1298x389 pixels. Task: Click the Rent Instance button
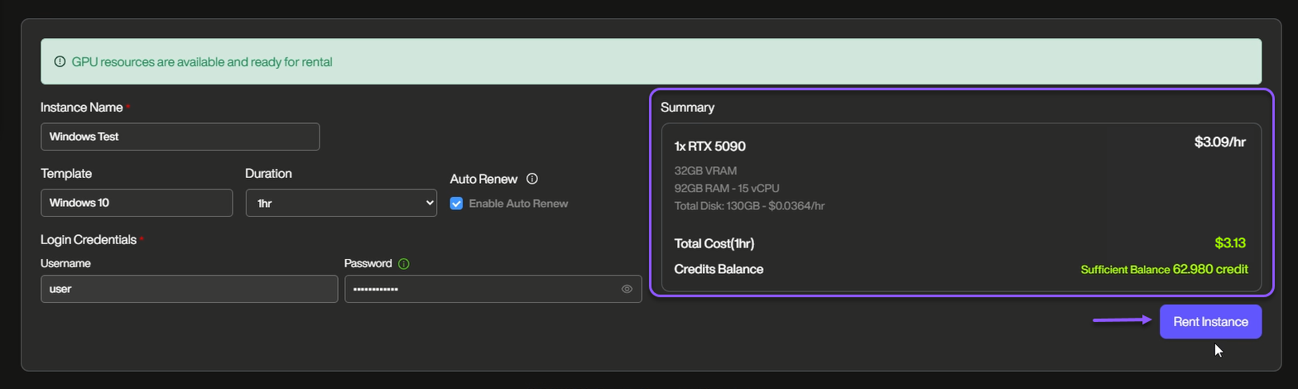click(x=1210, y=322)
